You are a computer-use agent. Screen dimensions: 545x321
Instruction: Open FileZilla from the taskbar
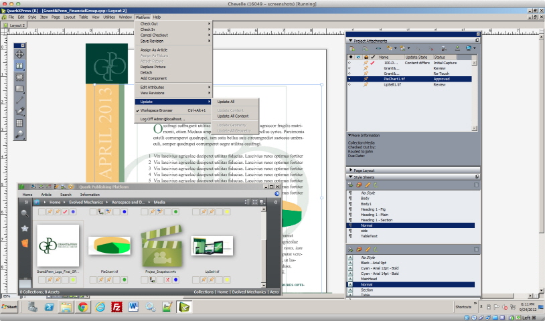[116, 307]
